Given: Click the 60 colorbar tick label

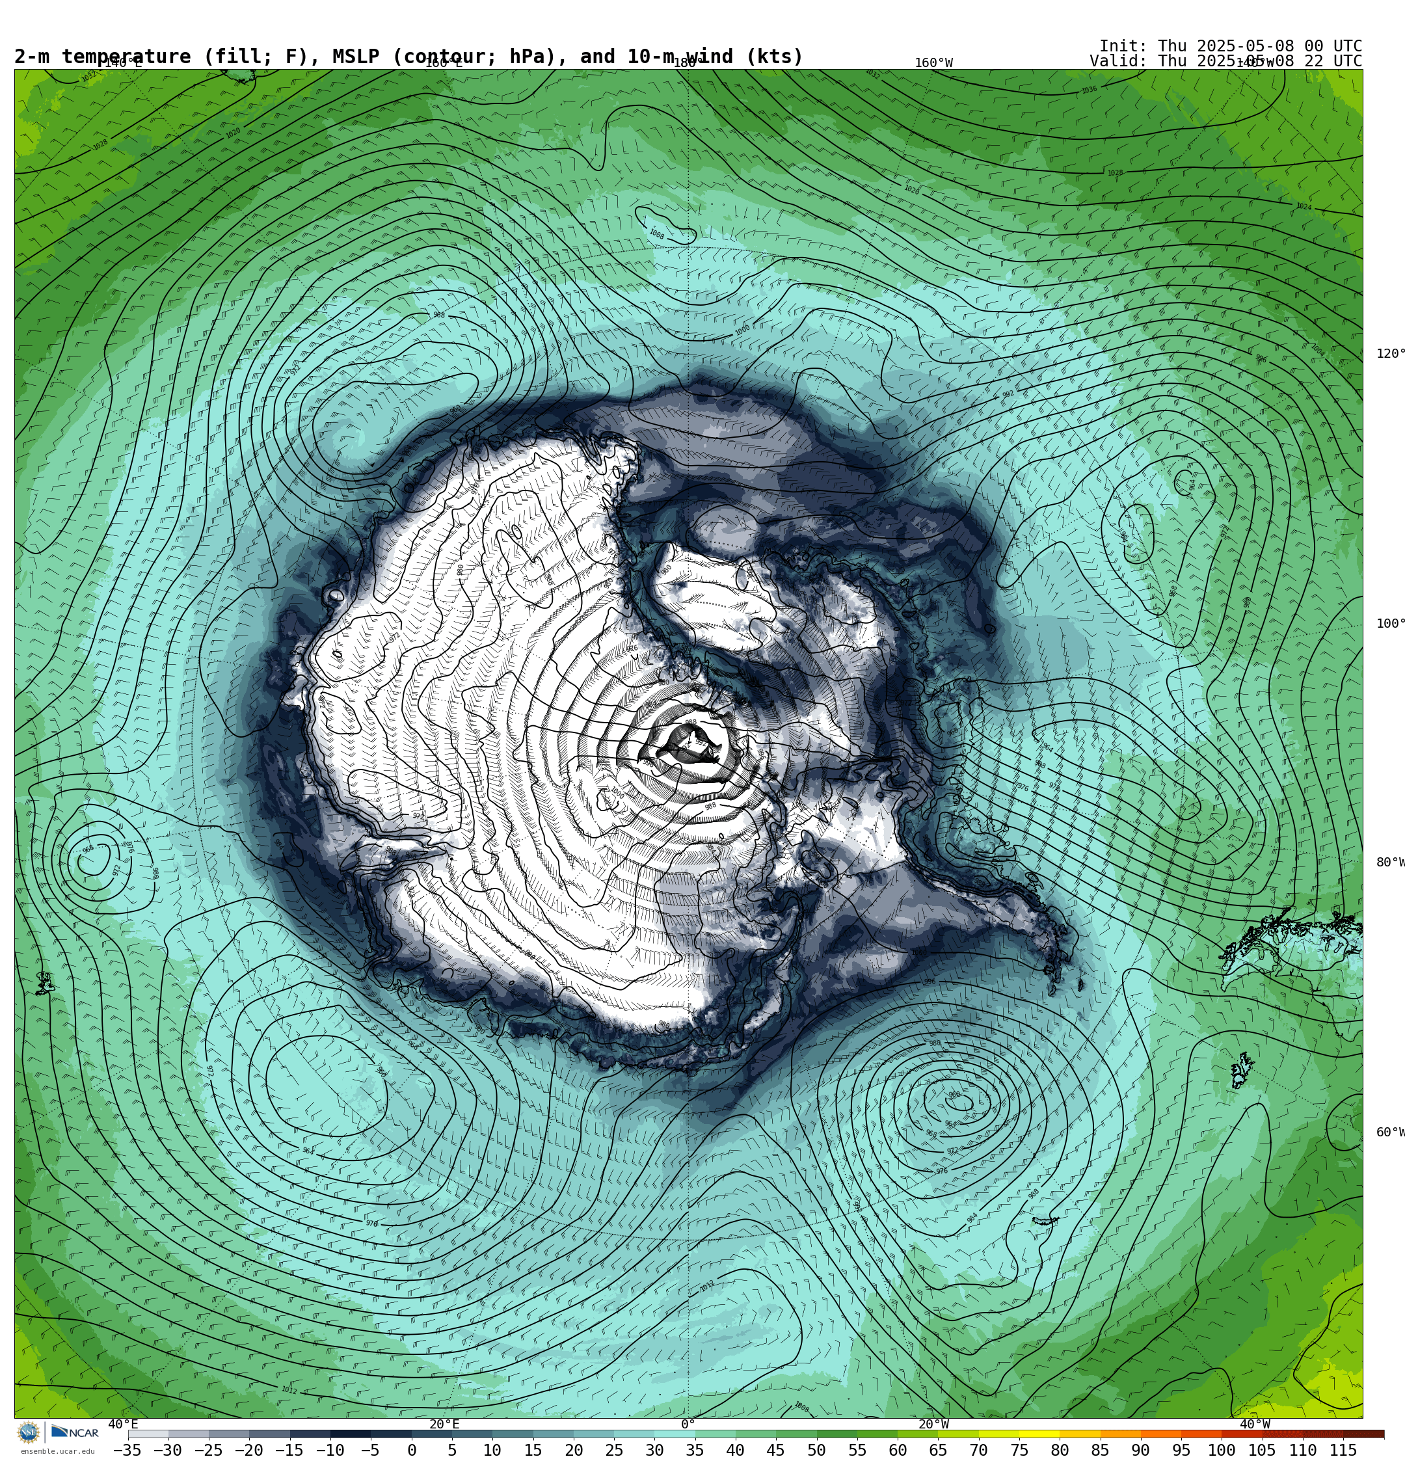Looking at the screenshot, I should tap(897, 1450).
